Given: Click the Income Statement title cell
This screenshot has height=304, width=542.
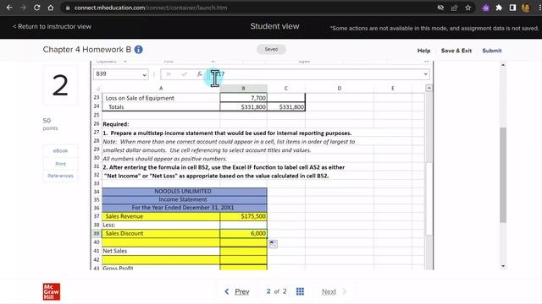Looking at the screenshot, I should pyautogui.click(x=185, y=199).
